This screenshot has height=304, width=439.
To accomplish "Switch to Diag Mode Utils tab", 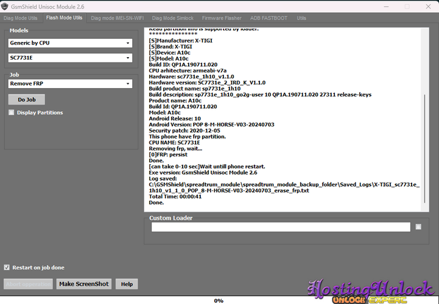I will (21, 18).
